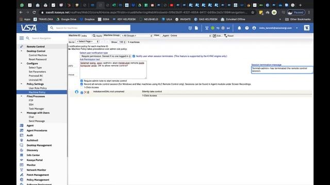
Task: Click the user account avatar icon
Action: 254,28
